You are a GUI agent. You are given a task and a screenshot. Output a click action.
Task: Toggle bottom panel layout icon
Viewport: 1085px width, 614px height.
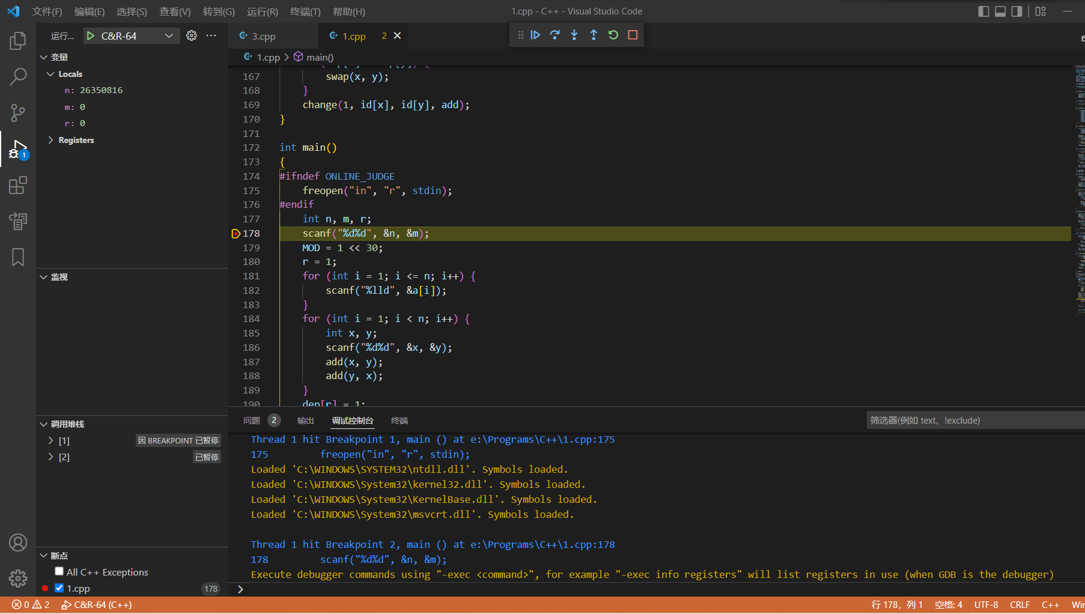[1000, 11]
